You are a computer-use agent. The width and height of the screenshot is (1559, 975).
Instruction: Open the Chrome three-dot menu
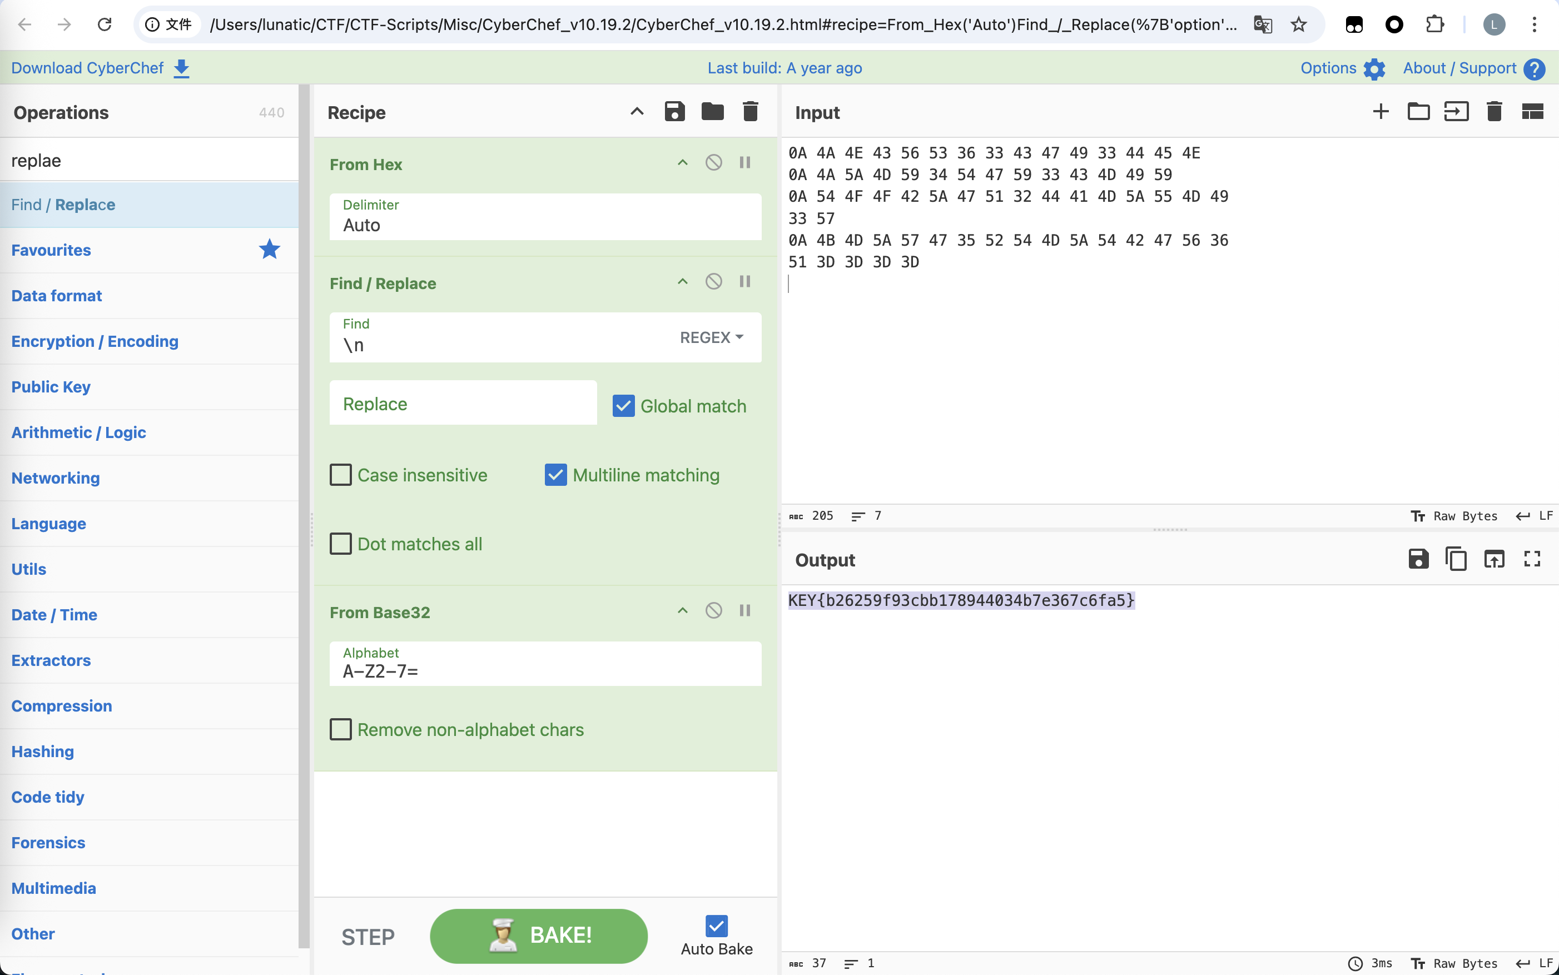pyautogui.click(x=1535, y=24)
